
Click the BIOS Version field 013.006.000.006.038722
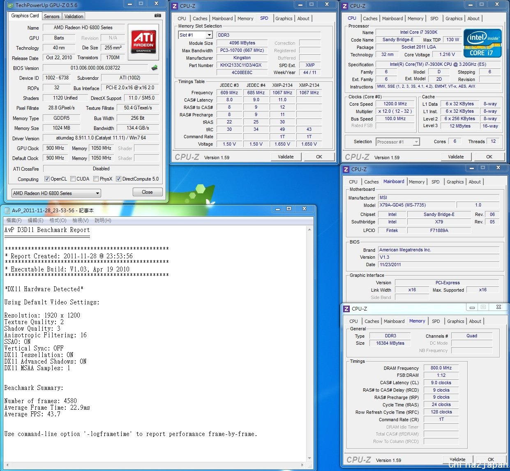tap(95, 68)
